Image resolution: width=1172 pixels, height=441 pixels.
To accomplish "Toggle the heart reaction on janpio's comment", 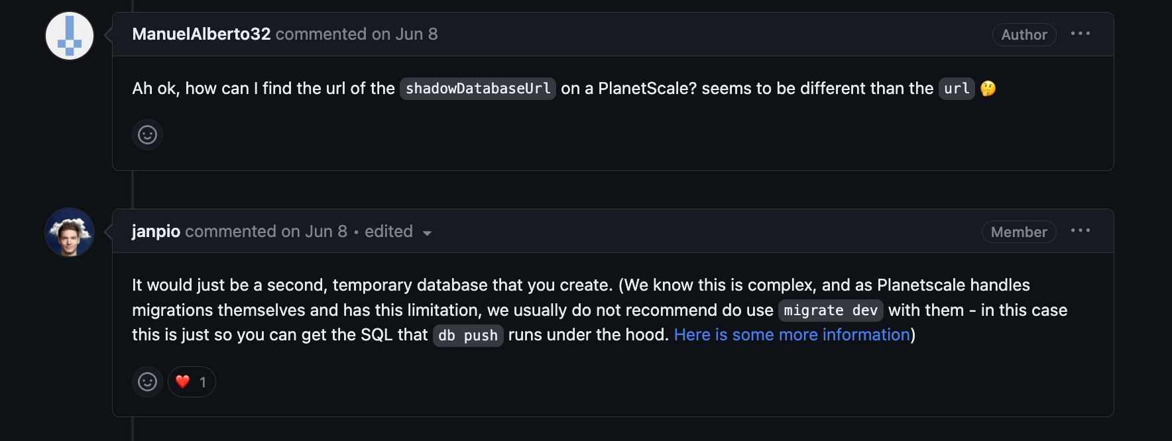I will [192, 382].
